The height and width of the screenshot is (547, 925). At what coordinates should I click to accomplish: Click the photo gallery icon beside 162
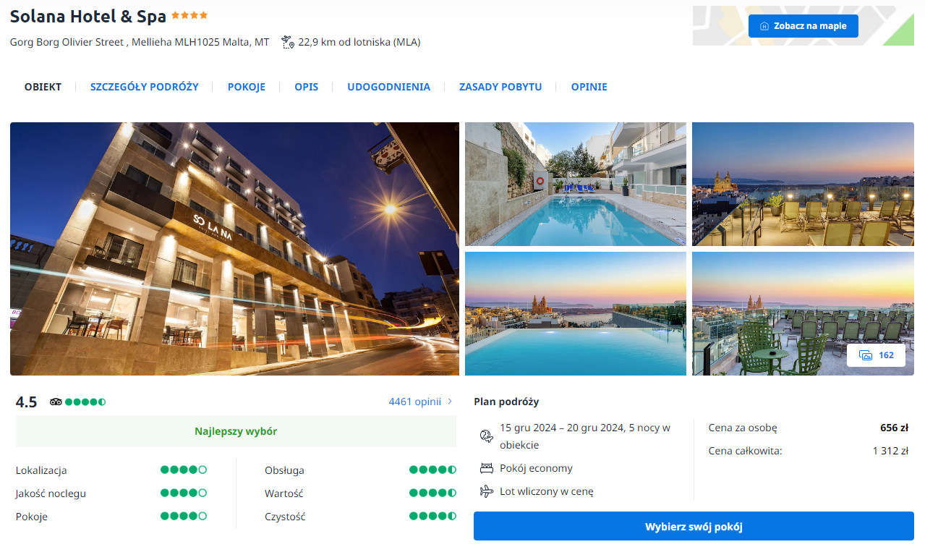(866, 355)
